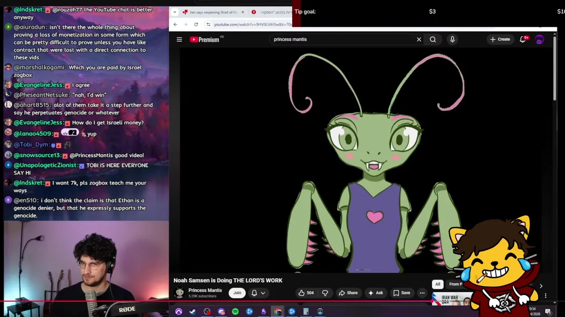Viewport: 565px width, 317px height.
Task: Go forward with the browser forward arrow
Action: [x=185, y=24]
